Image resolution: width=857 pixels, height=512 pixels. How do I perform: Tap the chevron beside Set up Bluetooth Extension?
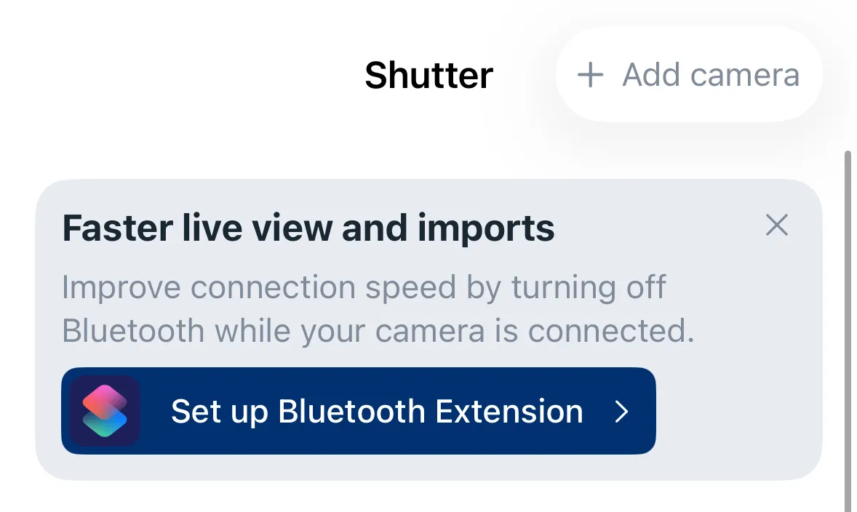tap(623, 411)
